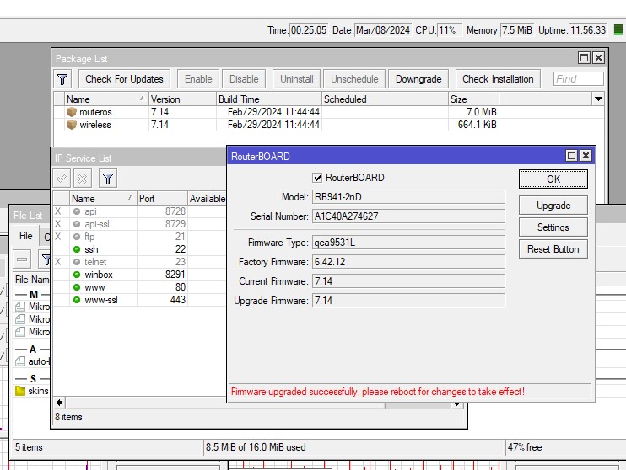Click the skins folder icon in File List
This screenshot has height=470, width=626.
(20, 391)
